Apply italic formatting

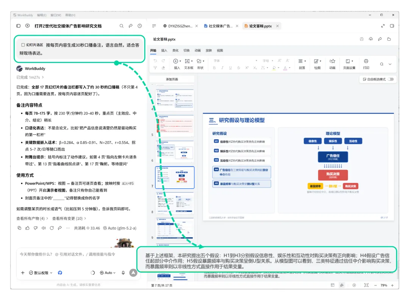[222, 68]
